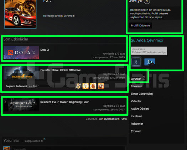Open the Dota 2 game banner
This screenshot has height=150, width=187.
[21, 52]
